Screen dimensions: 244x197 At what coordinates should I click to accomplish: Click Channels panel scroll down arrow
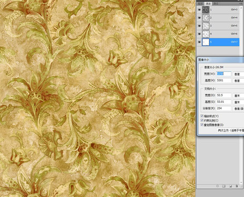tap(241, 182)
